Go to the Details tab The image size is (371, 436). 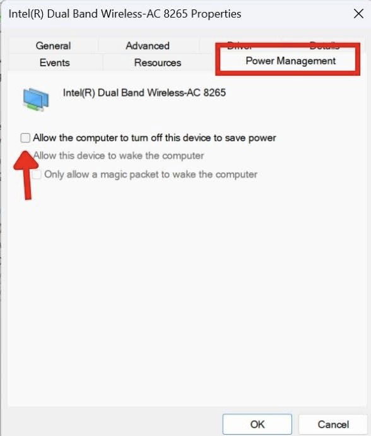(x=324, y=45)
